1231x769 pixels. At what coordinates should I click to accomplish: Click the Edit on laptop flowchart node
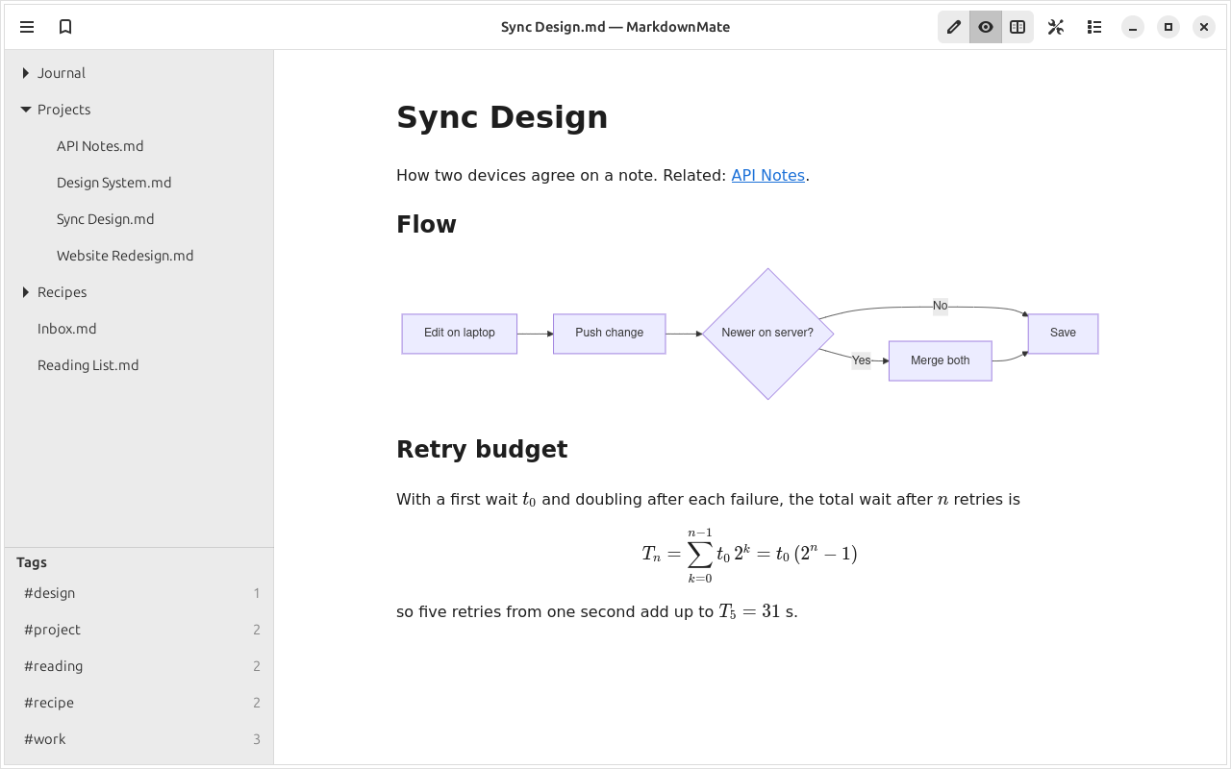[x=460, y=334]
